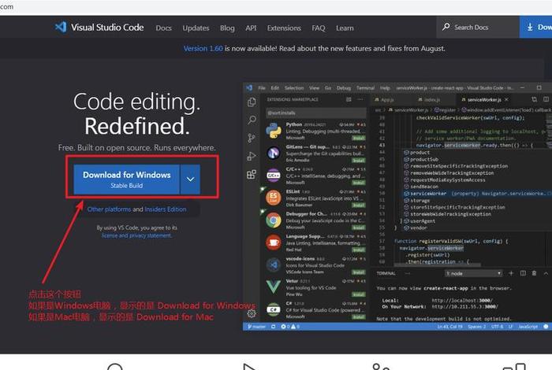
Task: Click the master branch in the status bar
Action: pyautogui.click(x=256, y=327)
